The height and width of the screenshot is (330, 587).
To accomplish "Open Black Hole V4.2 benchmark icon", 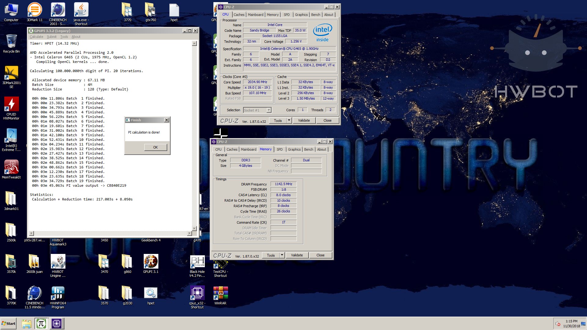I will coord(197,266).
